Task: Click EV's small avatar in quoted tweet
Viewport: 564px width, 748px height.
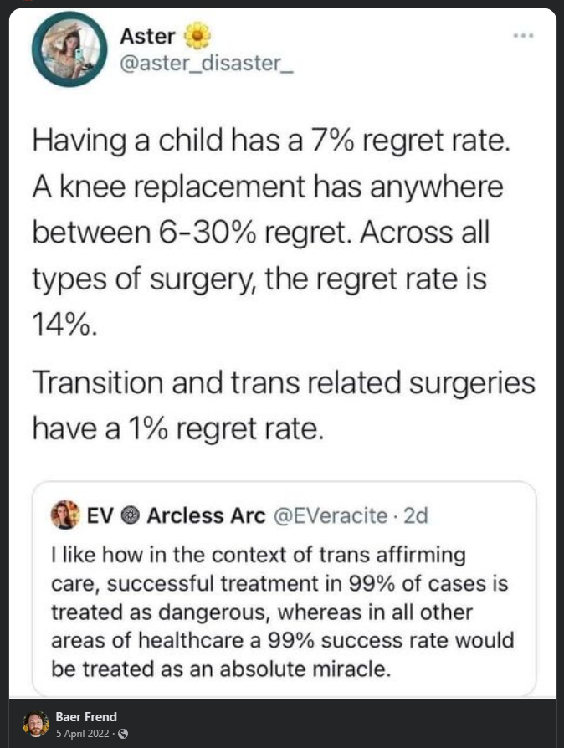Action: click(65, 515)
